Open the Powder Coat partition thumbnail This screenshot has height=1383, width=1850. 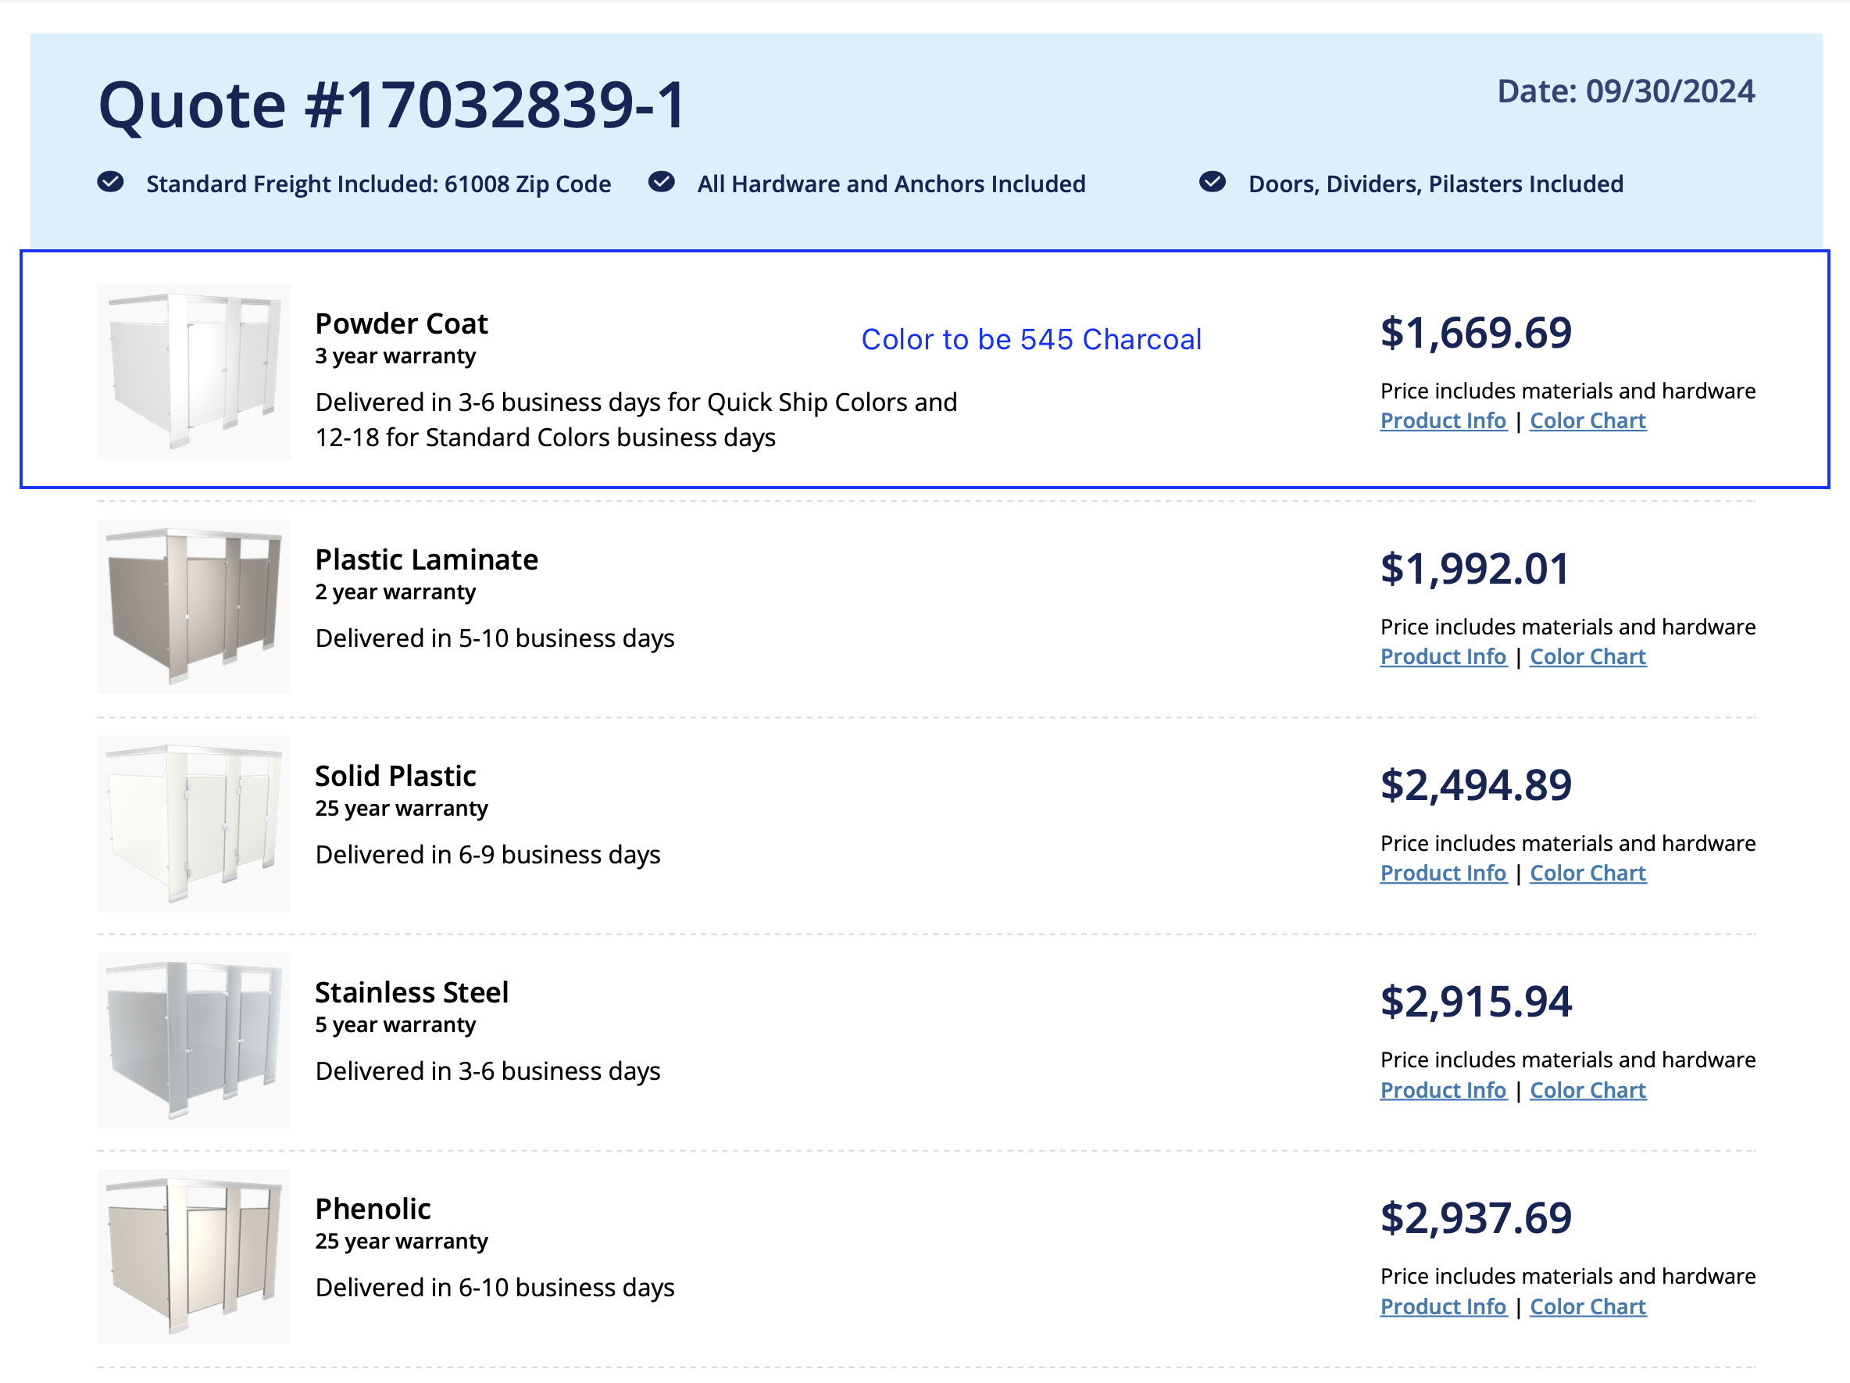[x=193, y=370]
